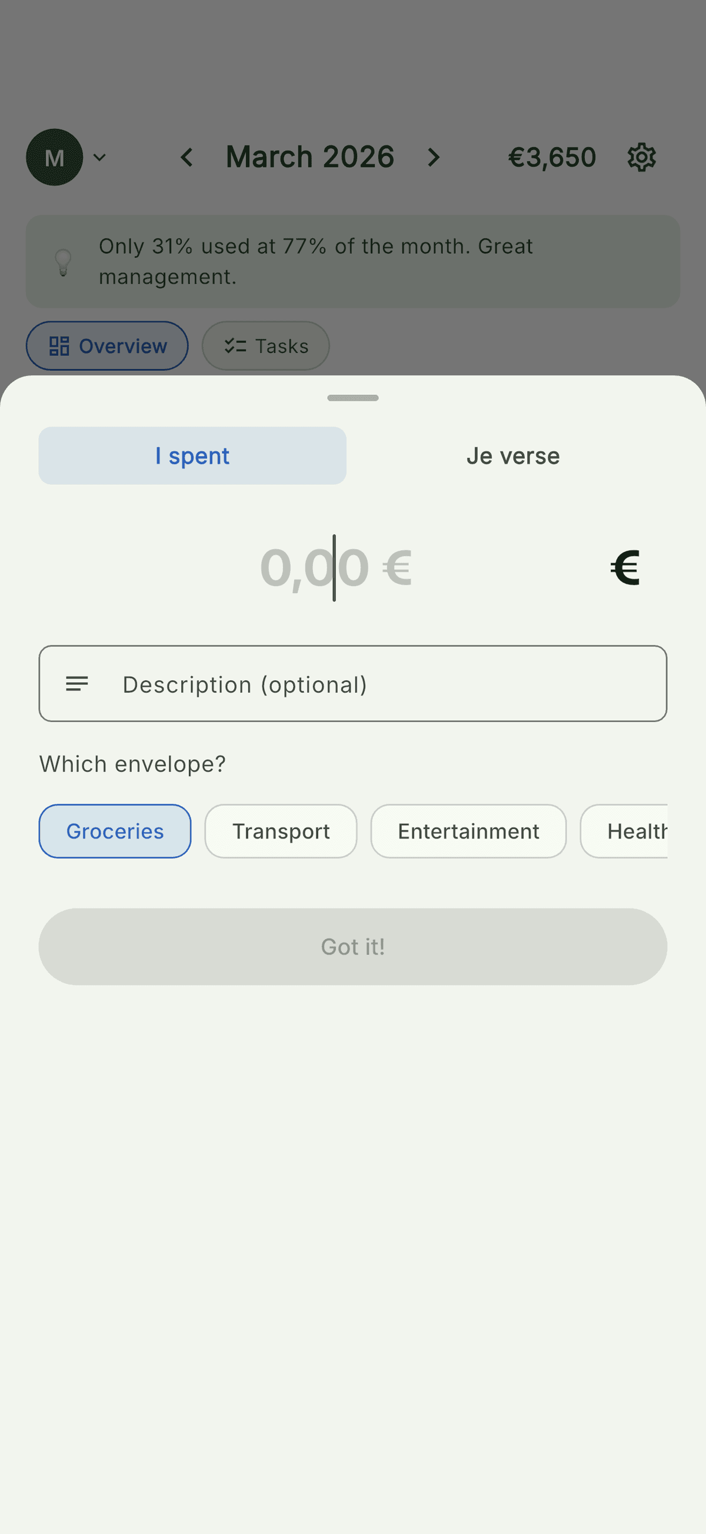Image resolution: width=706 pixels, height=1534 pixels.
Task: Expand the profile dropdown chevron
Action: pos(100,157)
